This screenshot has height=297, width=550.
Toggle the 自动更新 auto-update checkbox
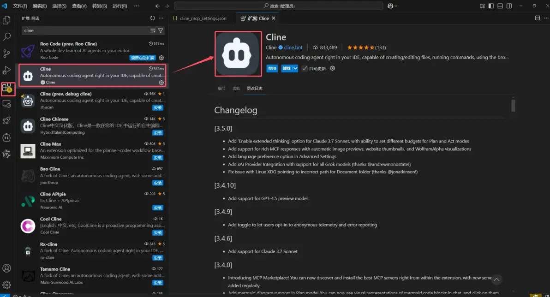pos(305,68)
